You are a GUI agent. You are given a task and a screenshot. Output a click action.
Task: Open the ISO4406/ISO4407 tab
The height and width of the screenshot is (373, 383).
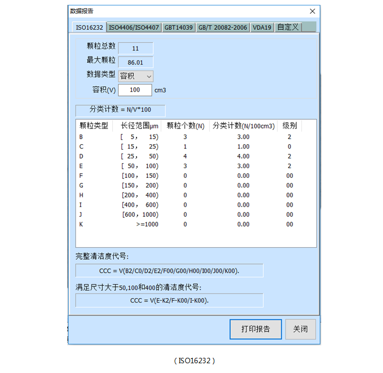[x=133, y=28]
